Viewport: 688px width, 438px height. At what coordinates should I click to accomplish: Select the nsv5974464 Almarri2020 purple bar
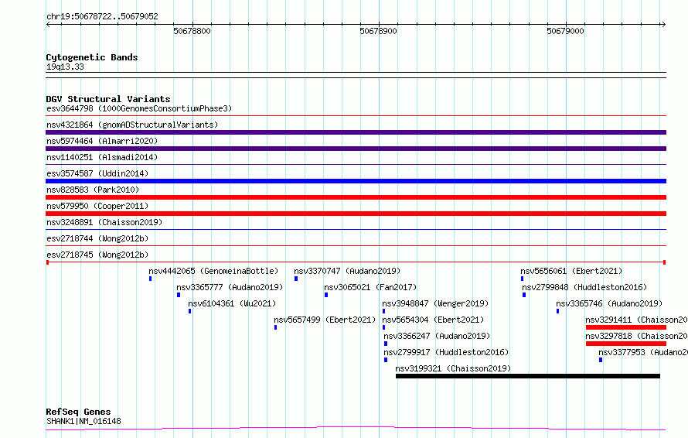pyautogui.click(x=356, y=149)
